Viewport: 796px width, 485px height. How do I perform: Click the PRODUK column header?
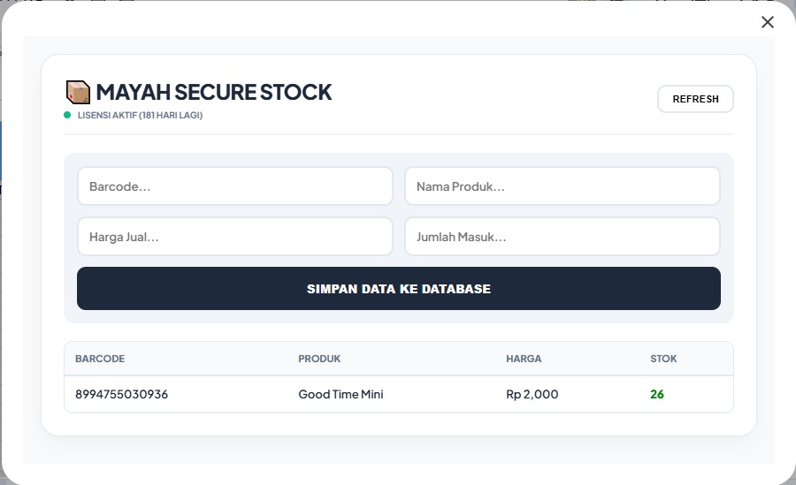(x=319, y=359)
